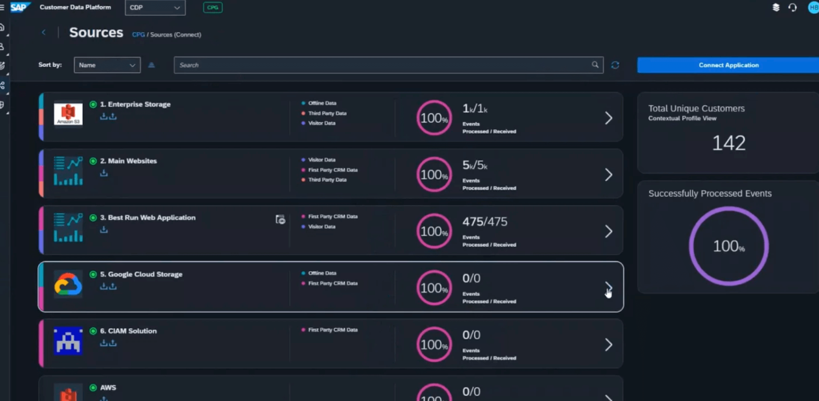This screenshot has height=401, width=819.
Task: Open 6. CIAM Solution source
Action: pos(128,331)
